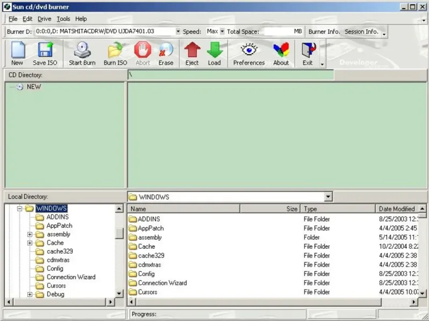Open the Speed dropdown
This screenshot has height=321, width=429.
(x=222, y=32)
